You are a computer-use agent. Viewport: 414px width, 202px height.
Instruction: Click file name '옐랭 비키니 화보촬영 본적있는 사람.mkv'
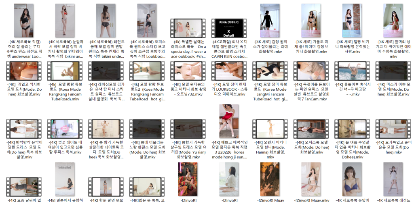tap(352, 47)
